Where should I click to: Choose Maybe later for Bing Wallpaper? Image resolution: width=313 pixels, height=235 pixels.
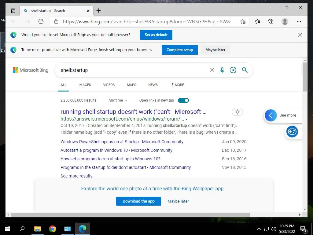tap(178, 201)
